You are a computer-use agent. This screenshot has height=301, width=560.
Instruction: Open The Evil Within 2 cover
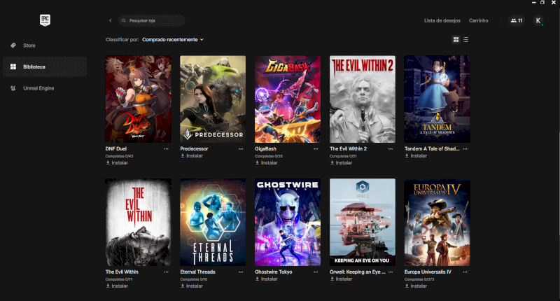pos(363,99)
